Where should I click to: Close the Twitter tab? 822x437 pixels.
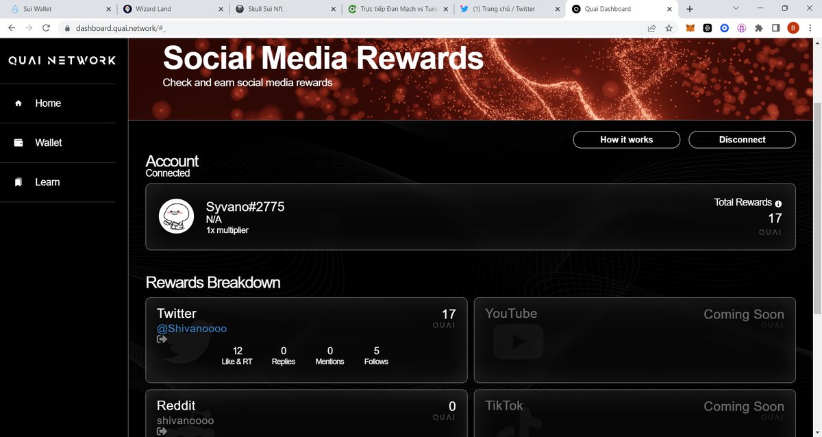click(x=558, y=9)
